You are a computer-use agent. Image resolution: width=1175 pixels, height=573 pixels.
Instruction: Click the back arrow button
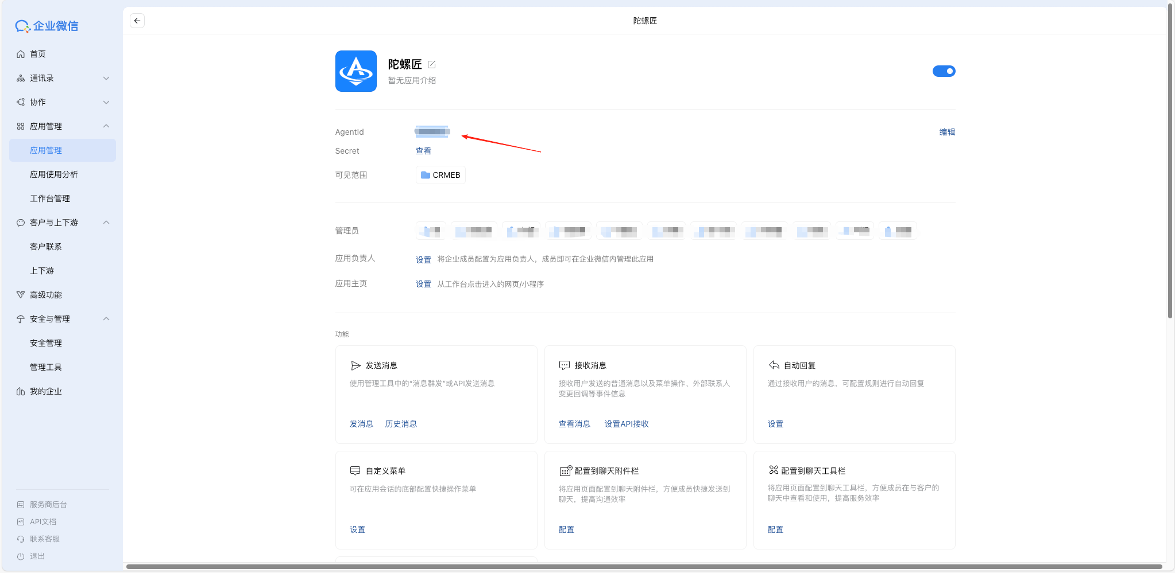[137, 21]
